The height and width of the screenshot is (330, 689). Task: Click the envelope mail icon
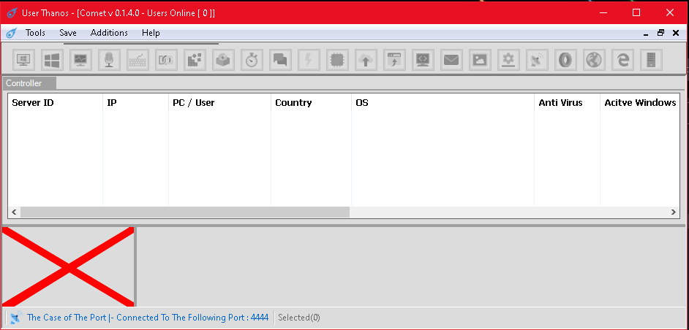click(x=451, y=60)
